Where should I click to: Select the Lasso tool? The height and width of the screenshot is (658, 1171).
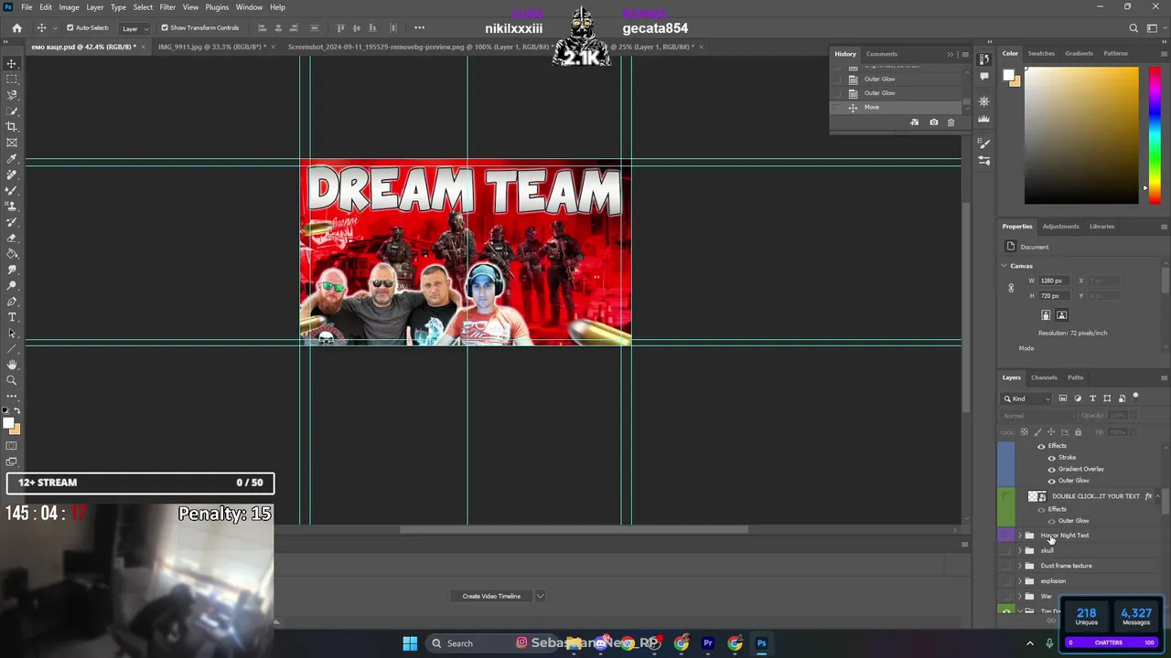coord(12,95)
